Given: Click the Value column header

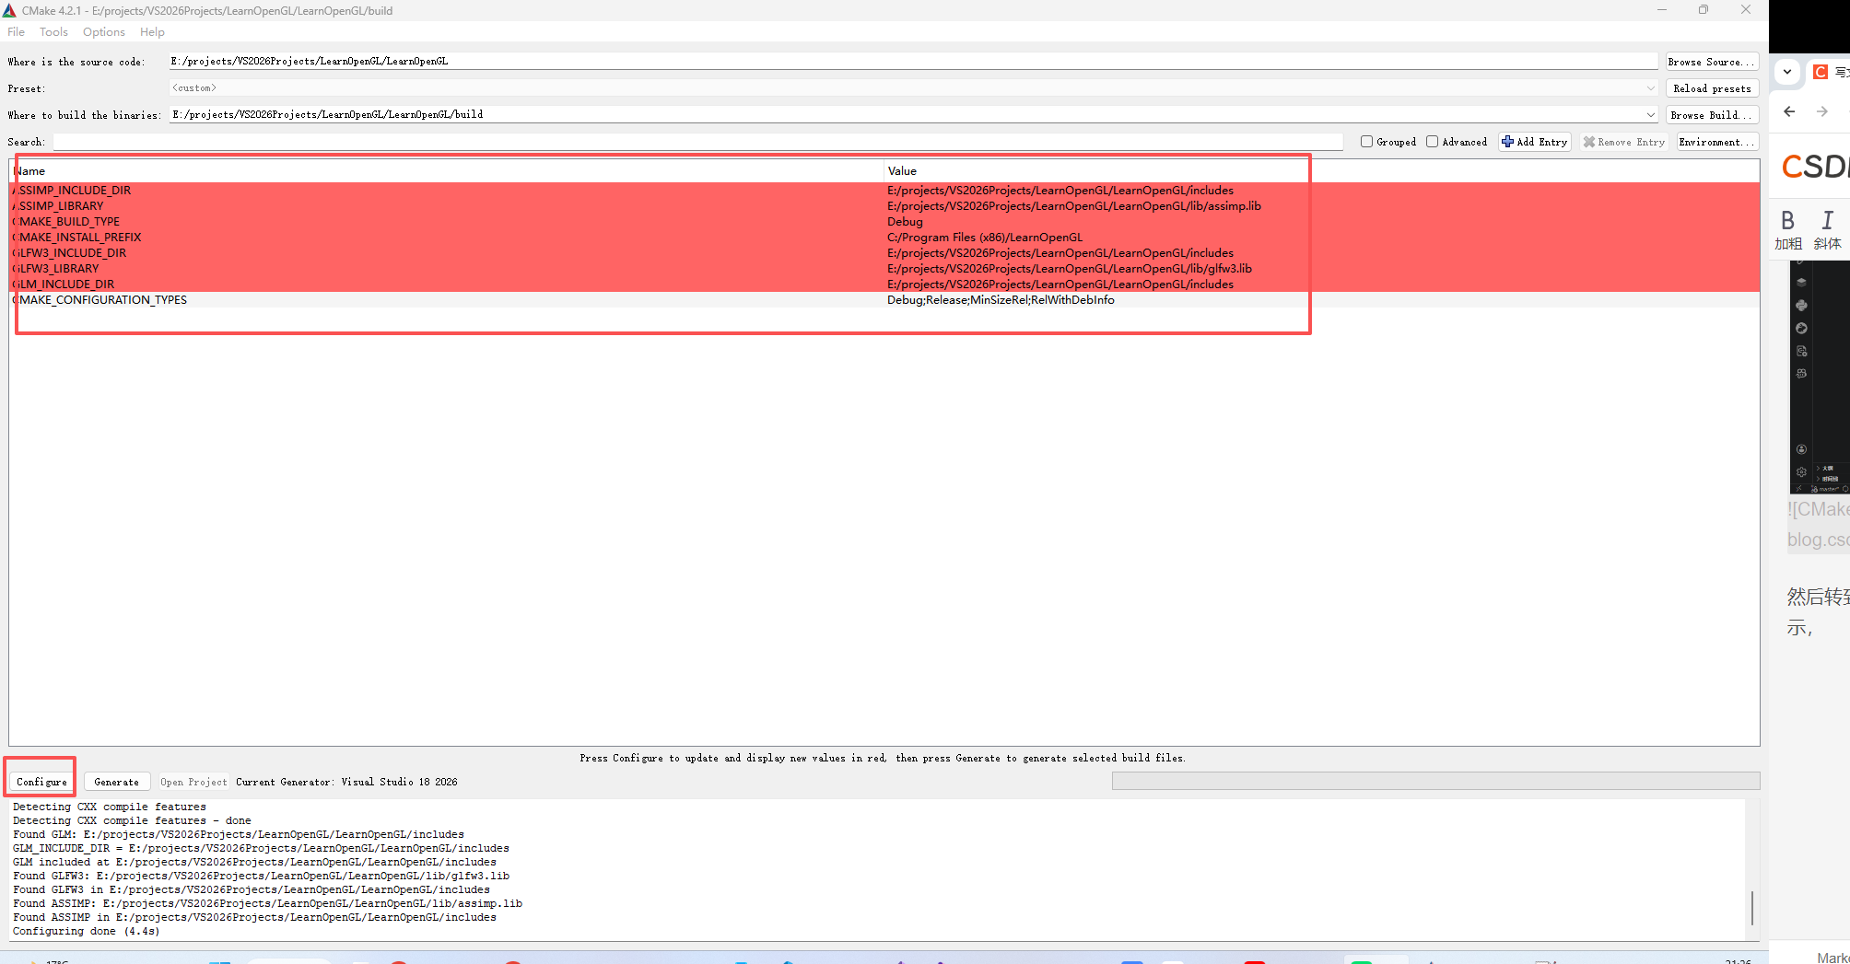Looking at the screenshot, I should pyautogui.click(x=1321, y=170).
